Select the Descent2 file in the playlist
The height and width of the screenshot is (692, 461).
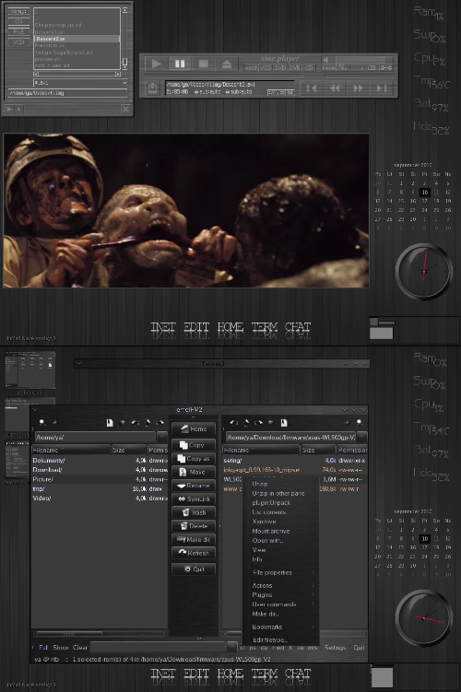(x=77, y=39)
